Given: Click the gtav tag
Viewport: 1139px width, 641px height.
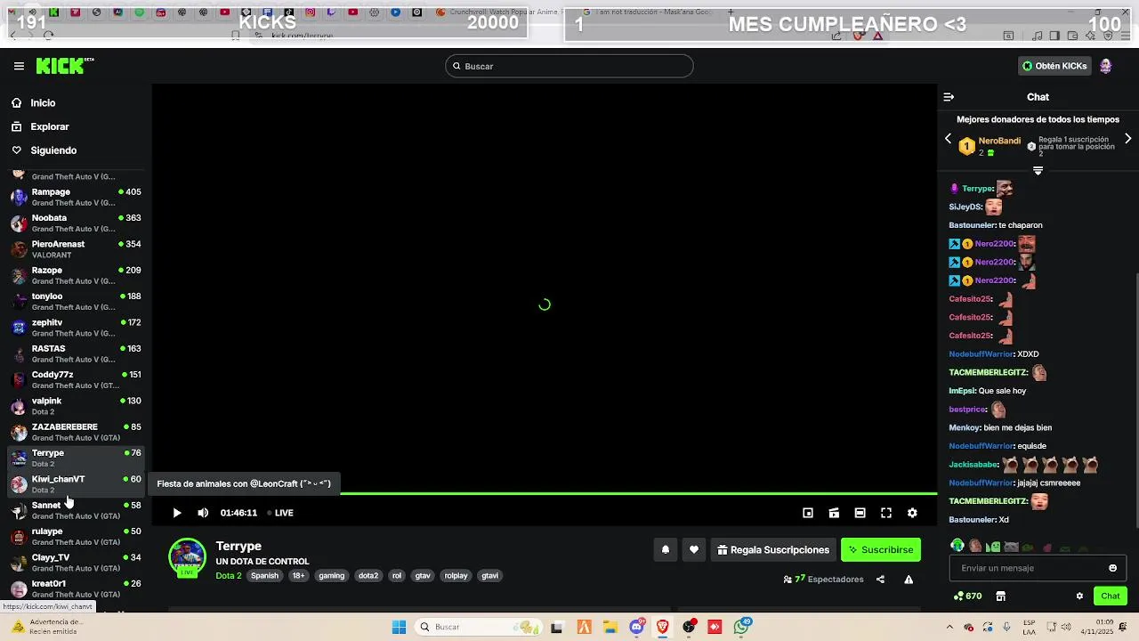Looking at the screenshot, I should tap(423, 576).
